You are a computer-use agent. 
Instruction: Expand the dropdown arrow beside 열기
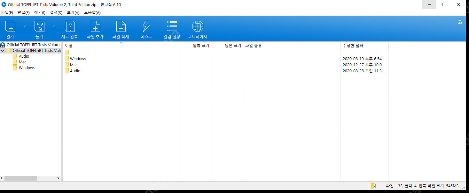click(x=25, y=26)
